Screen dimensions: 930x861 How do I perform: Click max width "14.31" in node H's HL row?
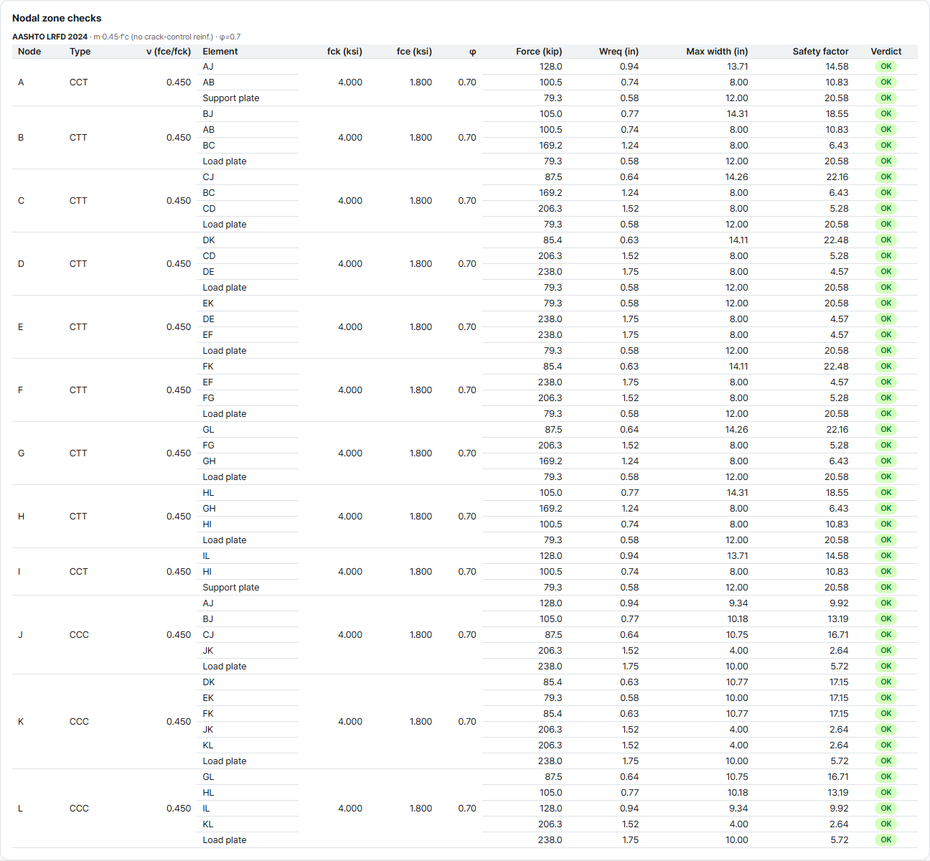[737, 493]
